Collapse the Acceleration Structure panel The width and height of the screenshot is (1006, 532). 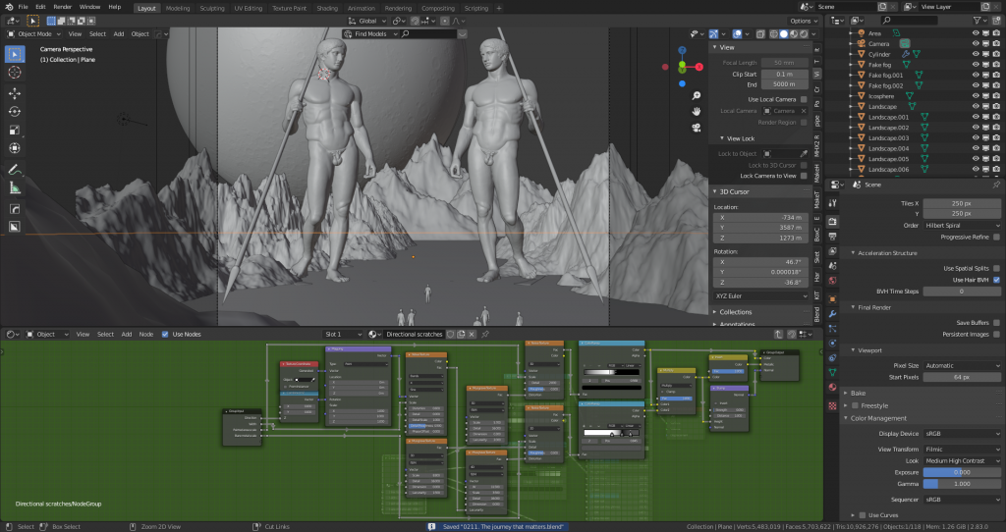click(887, 253)
